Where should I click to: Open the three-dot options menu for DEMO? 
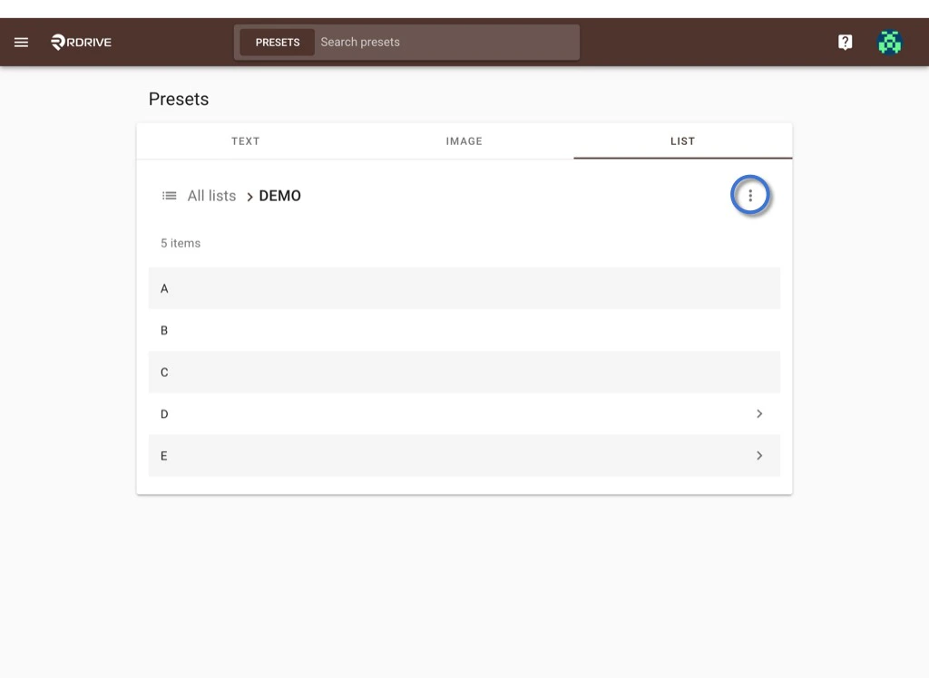tap(750, 195)
